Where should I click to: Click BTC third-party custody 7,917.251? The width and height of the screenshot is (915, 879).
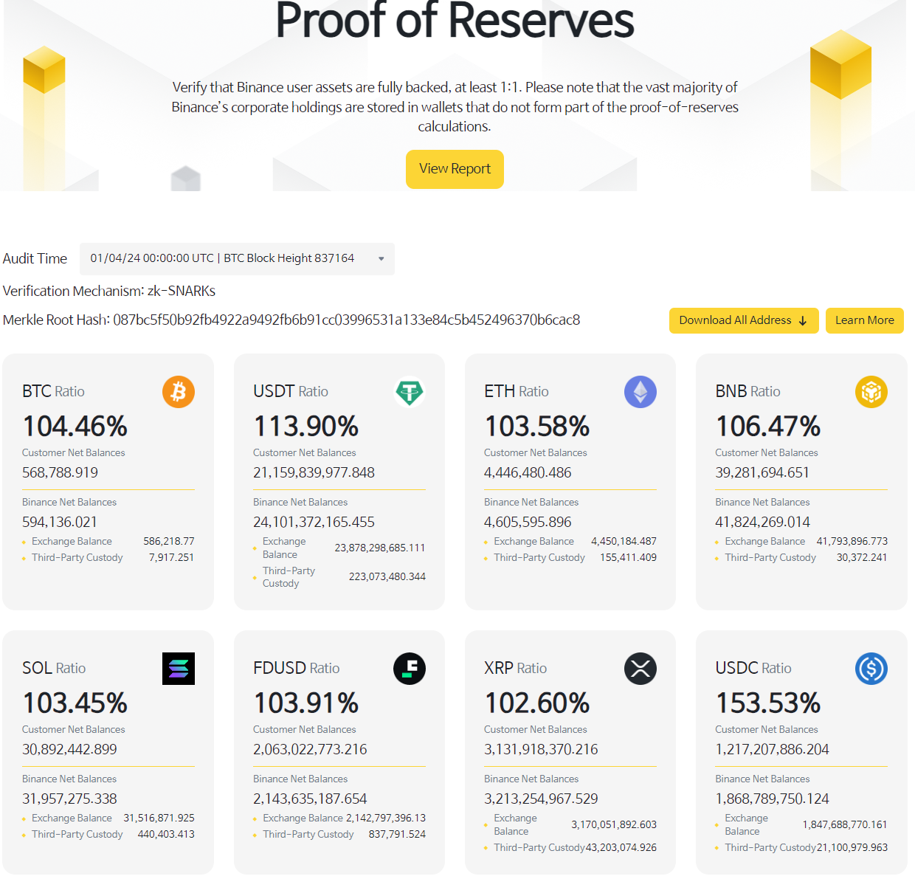pyautogui.click(x=171, y=557)
